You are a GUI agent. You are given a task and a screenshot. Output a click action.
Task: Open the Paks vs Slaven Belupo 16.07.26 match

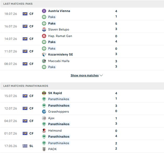82,27
